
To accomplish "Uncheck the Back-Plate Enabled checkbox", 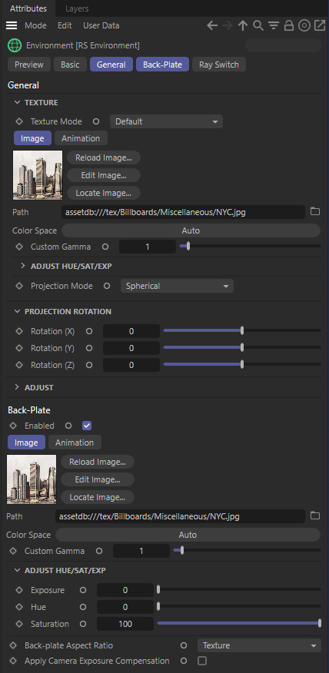I will 87,426.
